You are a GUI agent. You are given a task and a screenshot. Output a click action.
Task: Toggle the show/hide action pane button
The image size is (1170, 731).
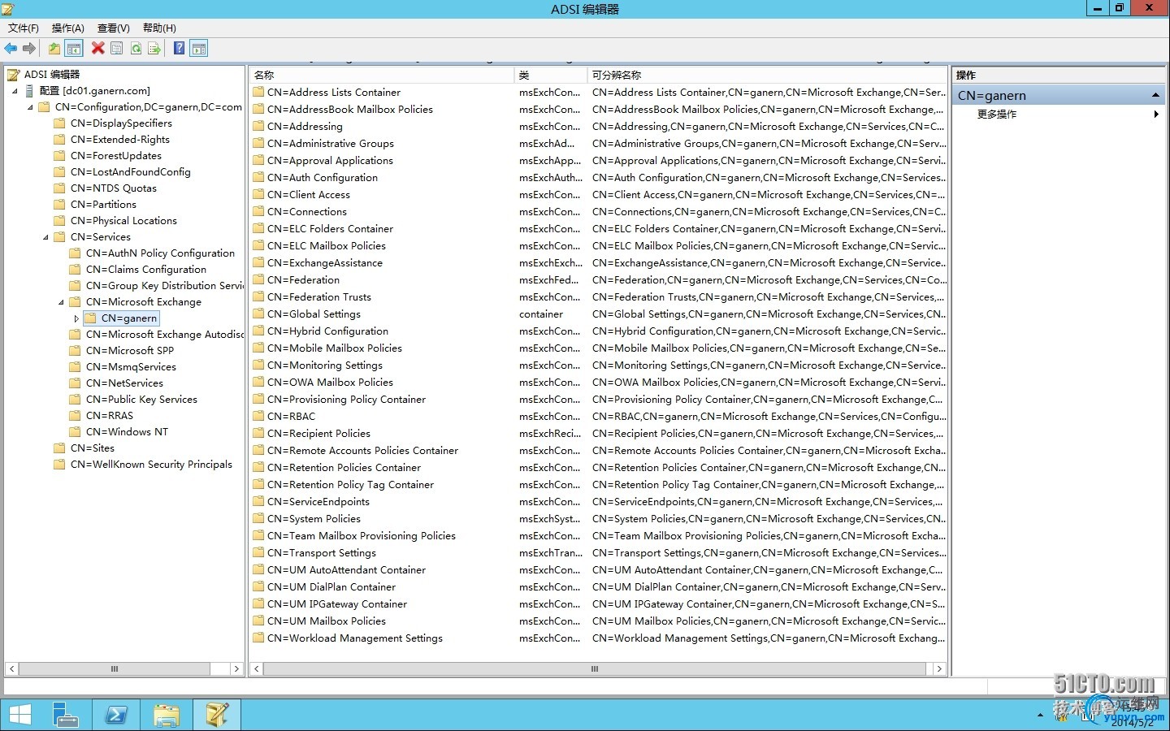pos(199,49)
